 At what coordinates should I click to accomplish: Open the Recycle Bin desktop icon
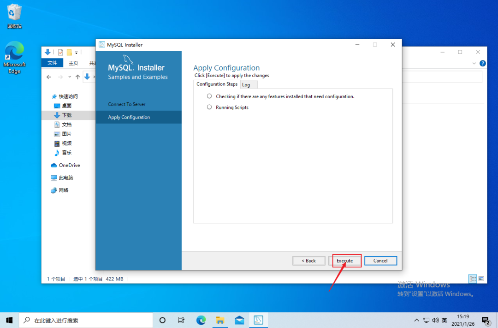[14, 16]
